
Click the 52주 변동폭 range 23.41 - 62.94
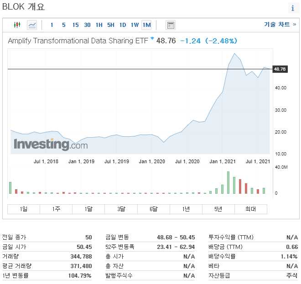click(176, 247)
